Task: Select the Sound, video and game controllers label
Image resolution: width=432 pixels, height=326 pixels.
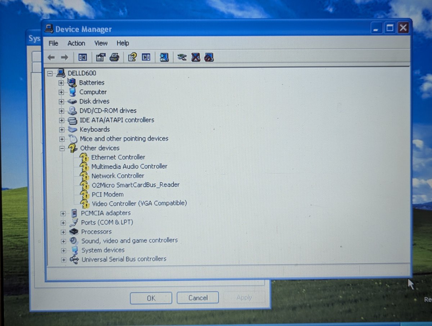Action: 130,241
